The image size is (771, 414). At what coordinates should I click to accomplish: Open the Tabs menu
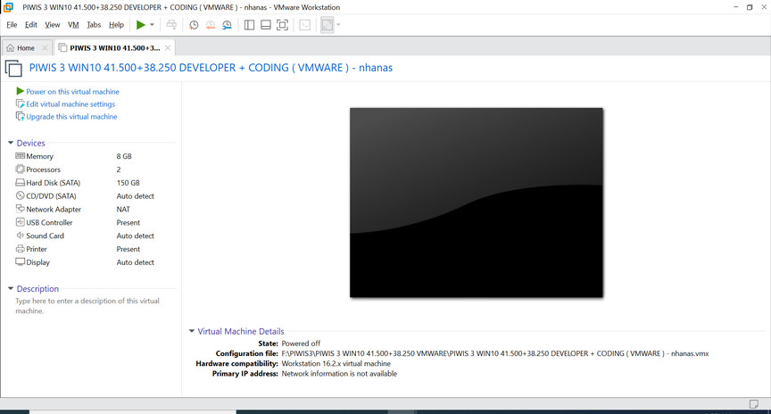click(94, 25)
